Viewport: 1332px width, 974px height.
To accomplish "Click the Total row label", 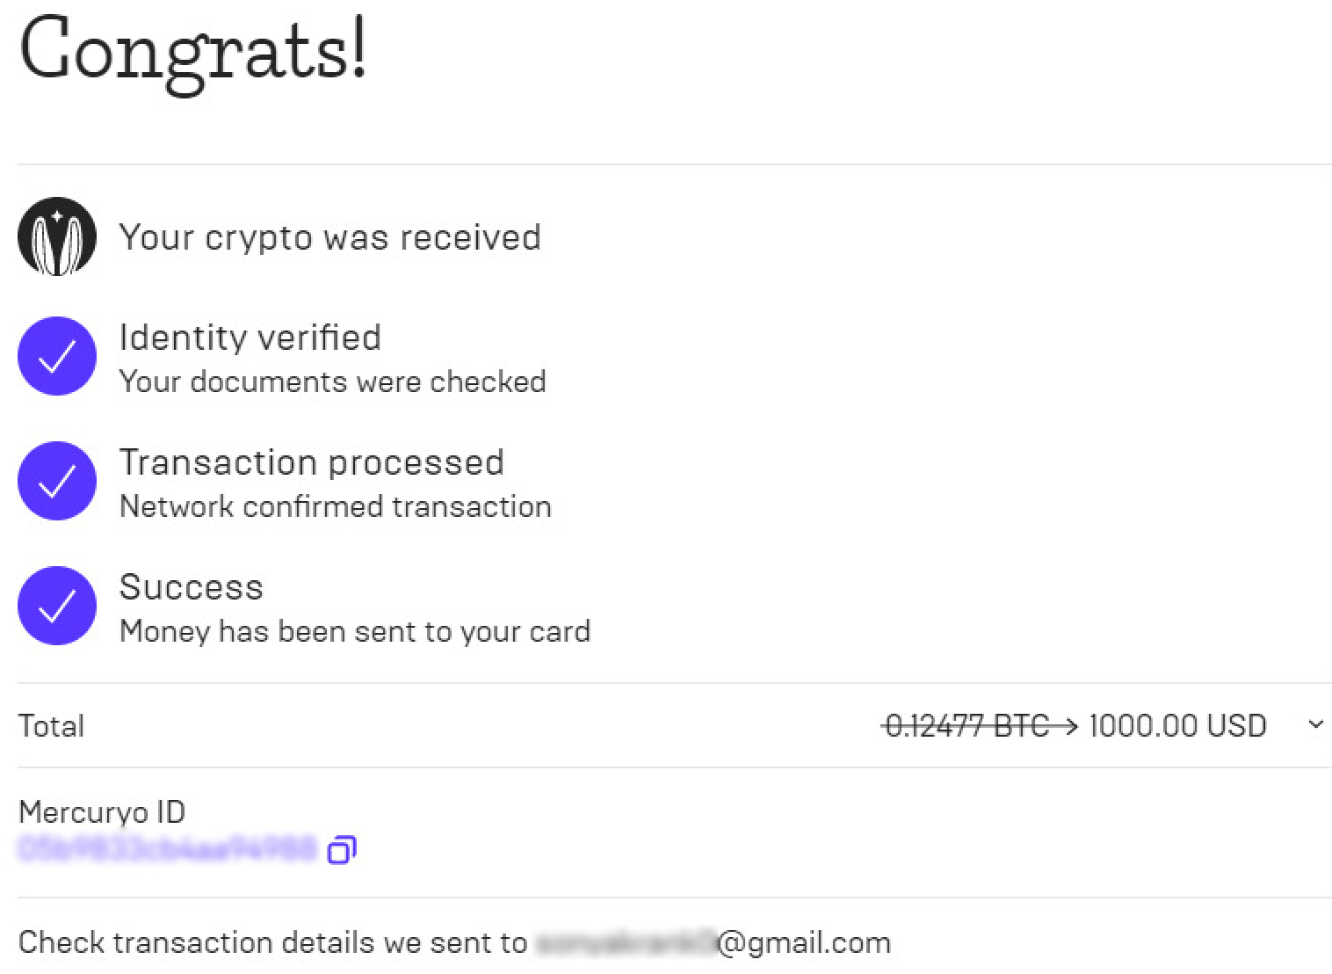I will (x=51, y=726).
